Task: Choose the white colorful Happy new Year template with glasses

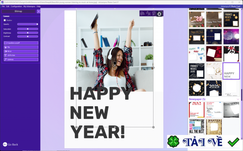Action: coord(197,54)
